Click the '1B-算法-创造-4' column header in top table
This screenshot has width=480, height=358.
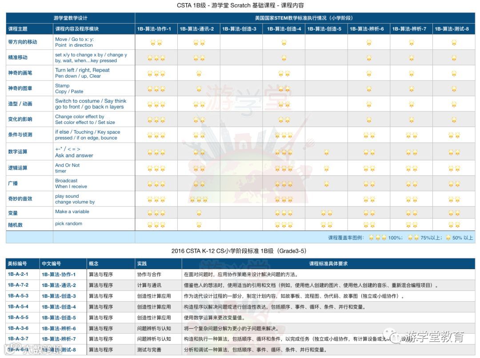[284, 29]
